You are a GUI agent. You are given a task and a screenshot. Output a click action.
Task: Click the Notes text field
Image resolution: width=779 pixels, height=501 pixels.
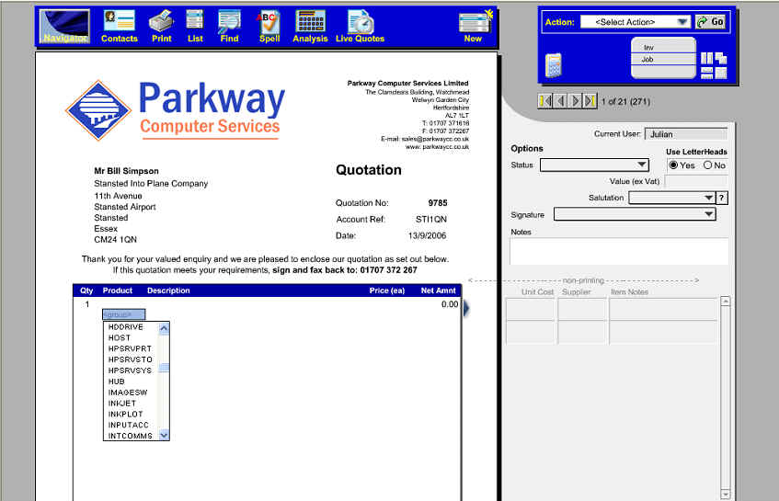pyautogui.click(x=619, y=251)
